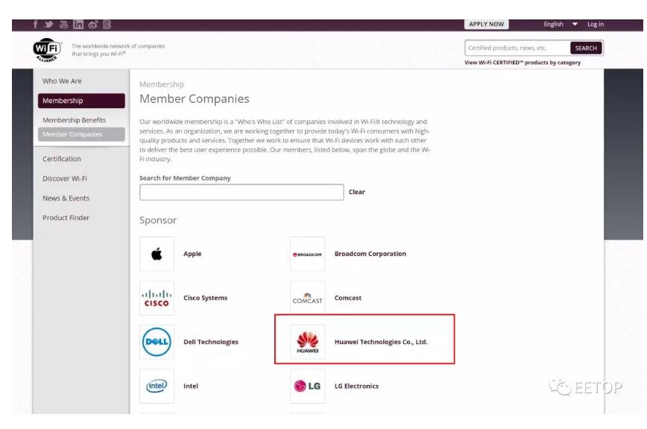Viewport: 647px width, 429px height.
Task: Click the Log in link
Action: pyautogui.click(x=596, y=25)
